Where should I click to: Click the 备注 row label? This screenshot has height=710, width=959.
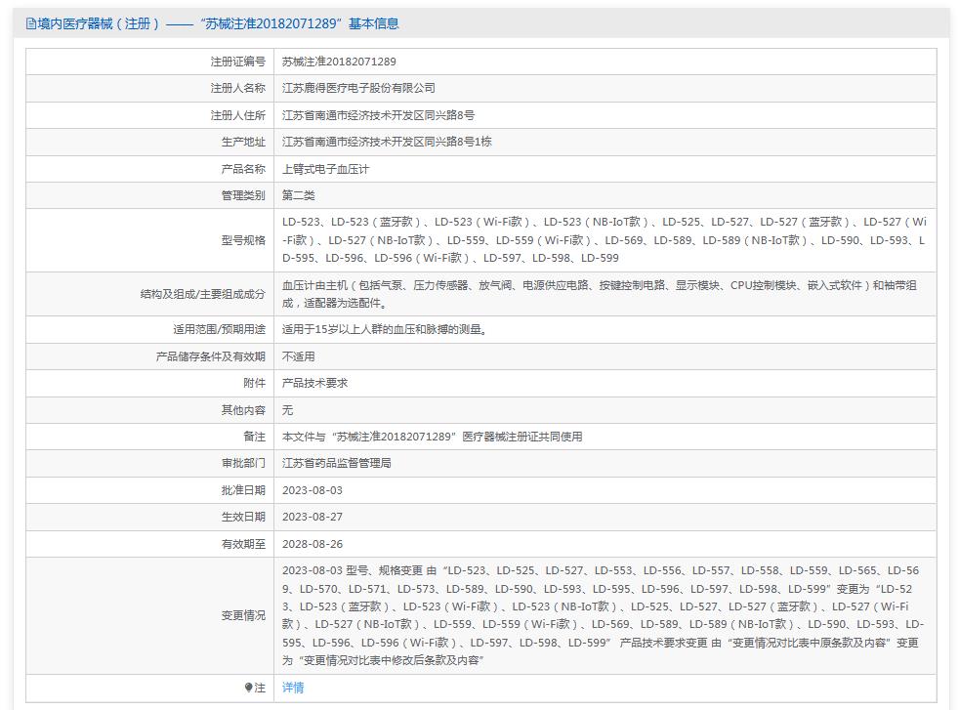tap(248, 437)
